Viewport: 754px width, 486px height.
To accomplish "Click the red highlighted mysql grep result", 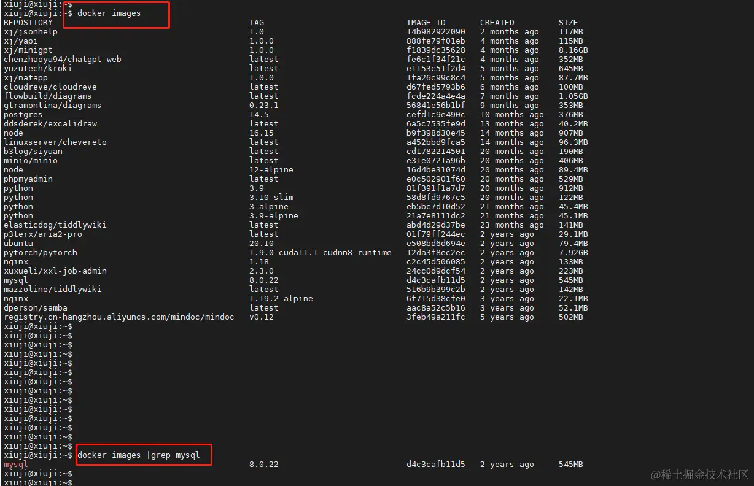I will pyautogui.click(x=16, y=464).
